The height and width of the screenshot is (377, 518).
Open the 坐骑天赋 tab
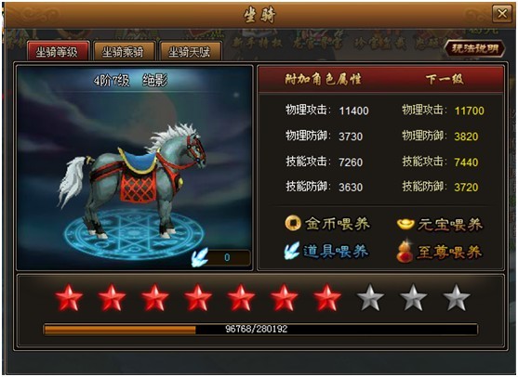click(x=190, y=52)
